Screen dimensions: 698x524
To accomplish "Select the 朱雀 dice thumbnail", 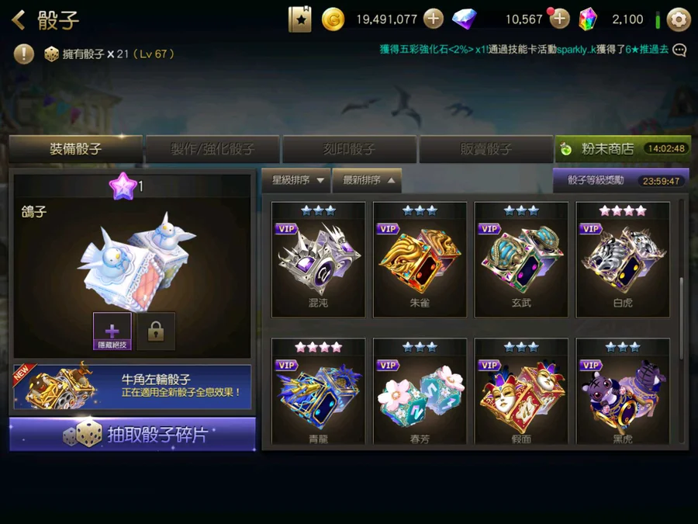I will coord(420,260).
